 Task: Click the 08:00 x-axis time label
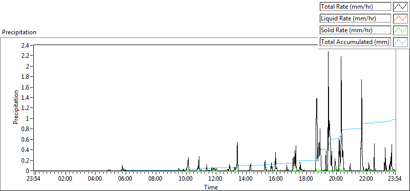click(155, 179)
